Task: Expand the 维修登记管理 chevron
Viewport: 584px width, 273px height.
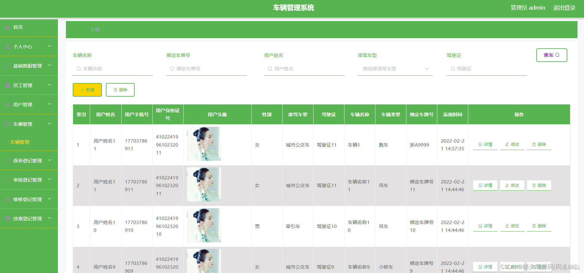Action: point(50,199)
